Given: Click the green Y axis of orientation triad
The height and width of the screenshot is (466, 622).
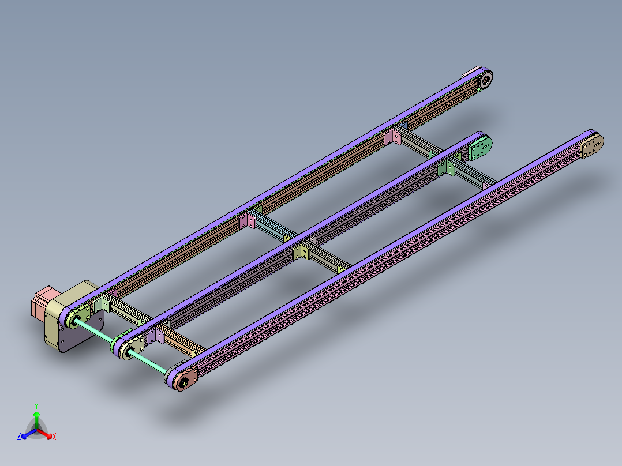Looking at the screenshot, I should (36, 419).
